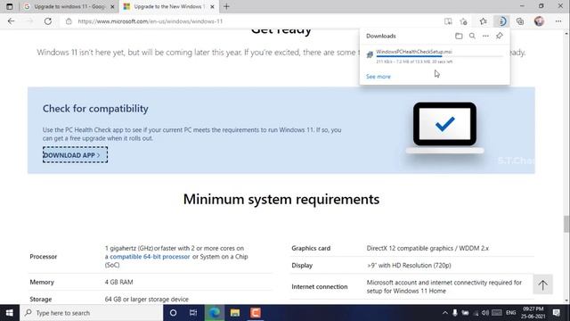
Task: Open Collections in Edge toolbar
Action: 520,21
